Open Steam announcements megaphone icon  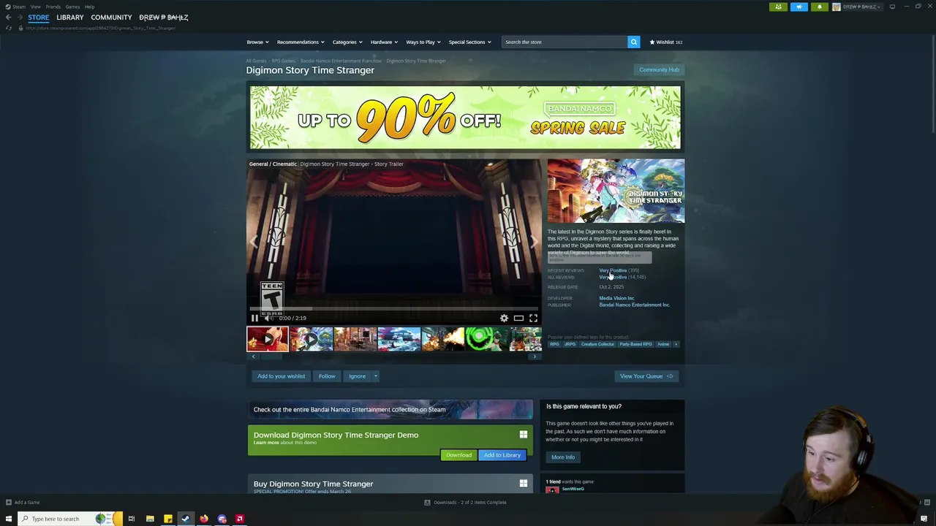[x=799, y=7]
